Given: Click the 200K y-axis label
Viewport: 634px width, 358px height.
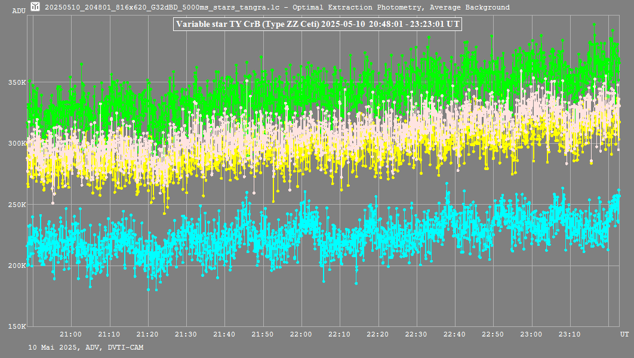Looking at the screenshot, I should pos(17,266).
